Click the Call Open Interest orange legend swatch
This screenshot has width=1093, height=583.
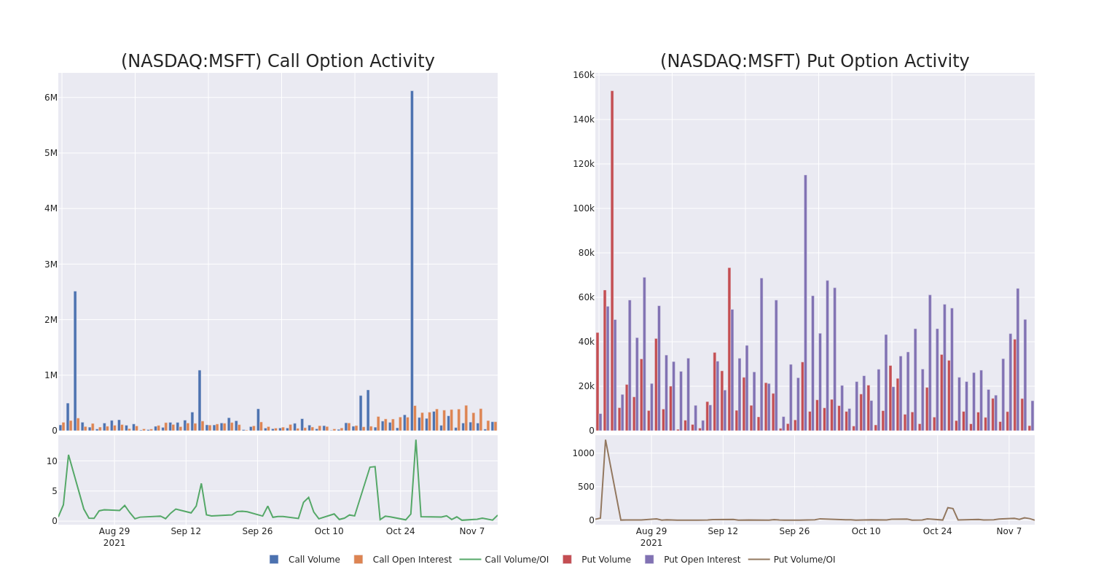pyautogui.click(x=359, y=560)
